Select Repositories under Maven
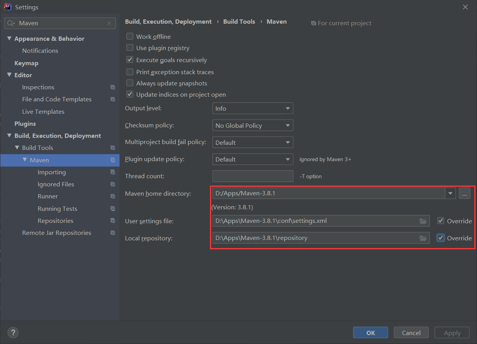Screen dimensions: 477x344 [56, 221]
